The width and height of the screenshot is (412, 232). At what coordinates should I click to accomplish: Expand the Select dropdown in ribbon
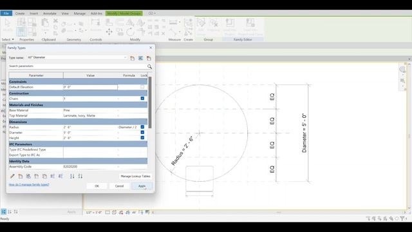pos(8,39)
